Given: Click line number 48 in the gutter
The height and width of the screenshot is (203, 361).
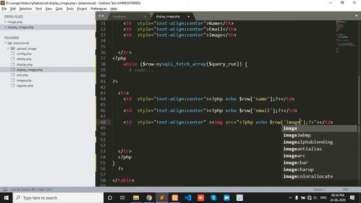Looking at the screenshot, I should [103, 122].
